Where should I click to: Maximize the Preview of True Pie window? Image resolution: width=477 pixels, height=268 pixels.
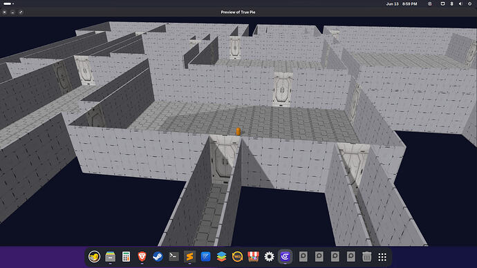(x=21, y=12)
